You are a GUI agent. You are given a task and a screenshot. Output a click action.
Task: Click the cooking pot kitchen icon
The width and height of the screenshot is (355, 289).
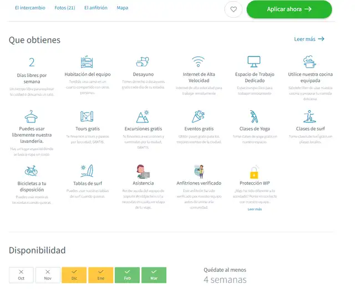(310, 61)
